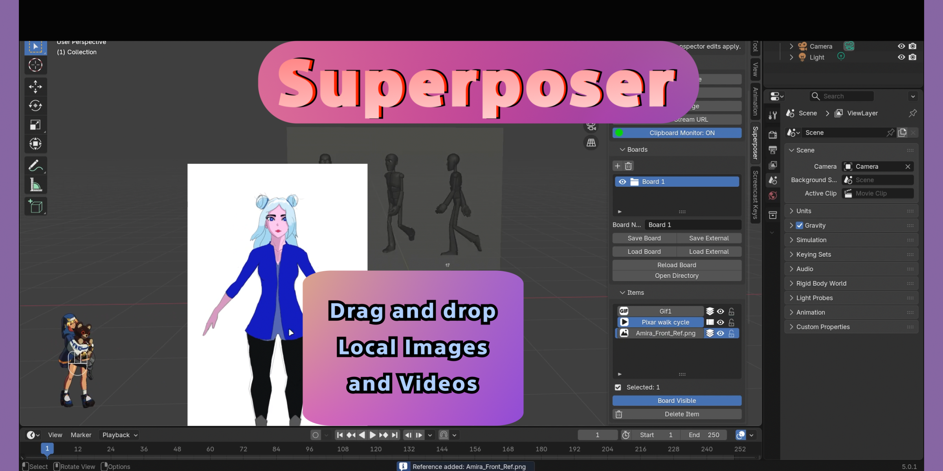
Task: Open the Playback dropdown in timeline
Action: pos(119,435)
